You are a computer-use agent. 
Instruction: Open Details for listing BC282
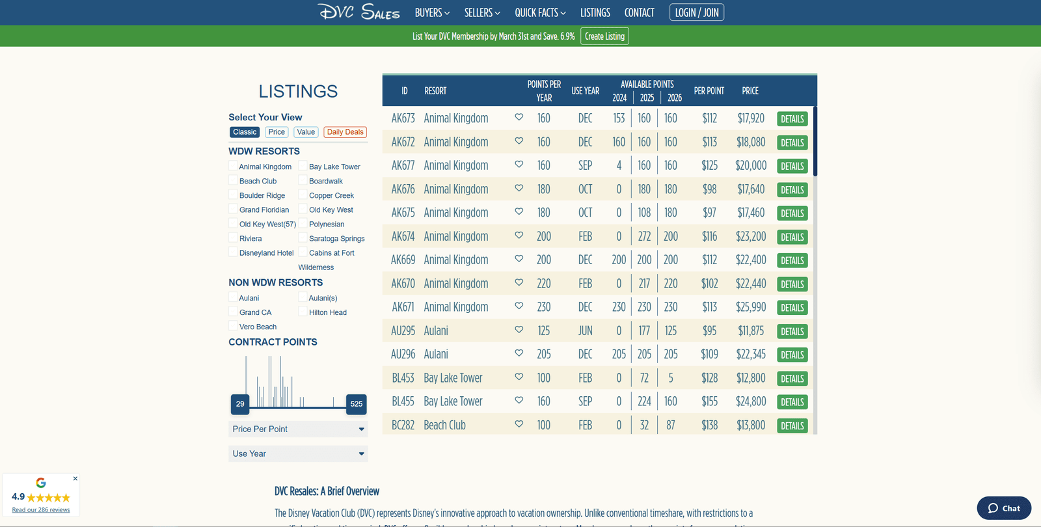pos(792,426)
